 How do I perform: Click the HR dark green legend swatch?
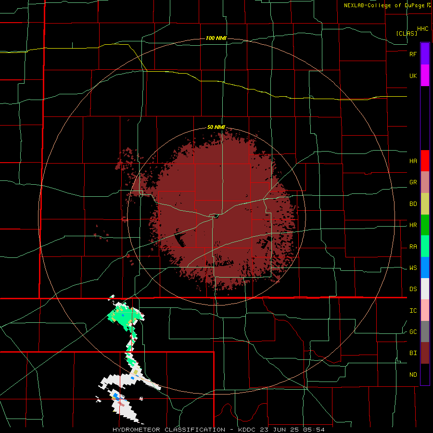tap(425, 225)
